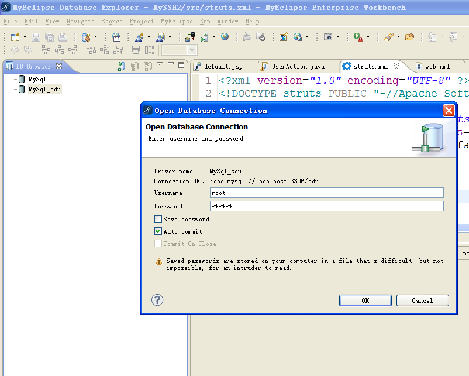This screenshot has height=376, width=469.
Task: Click the help question mark icon
Action: 157,300
